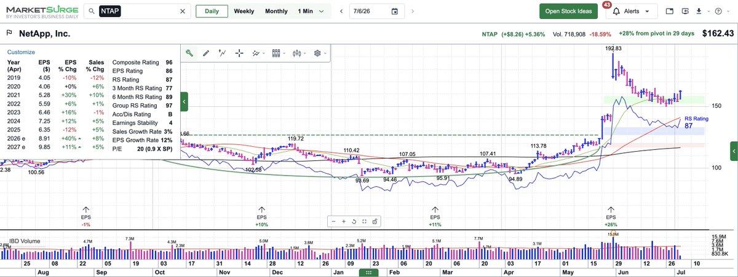
Task: Click the blue RS Rating 87 line label
Action: [697, 122]
